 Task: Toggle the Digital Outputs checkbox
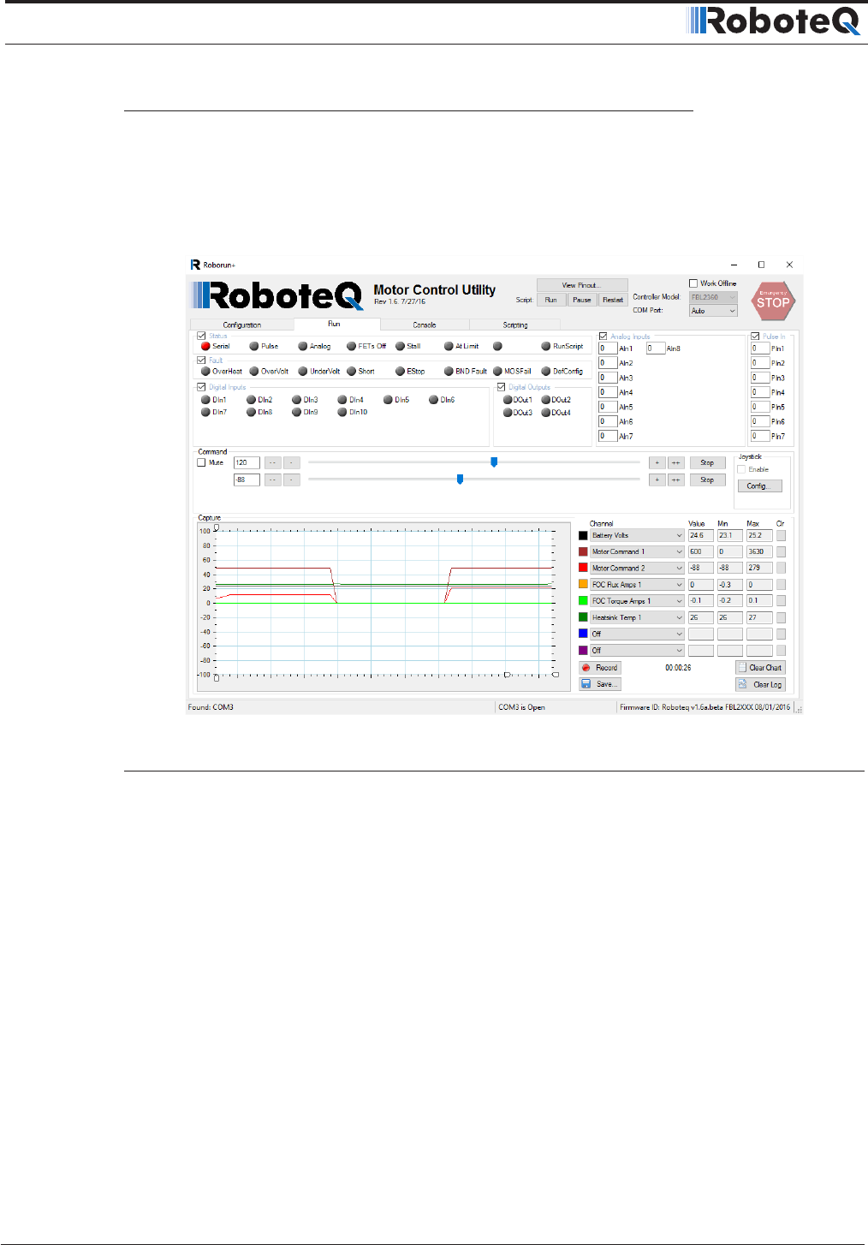click(x=501, y=387)
